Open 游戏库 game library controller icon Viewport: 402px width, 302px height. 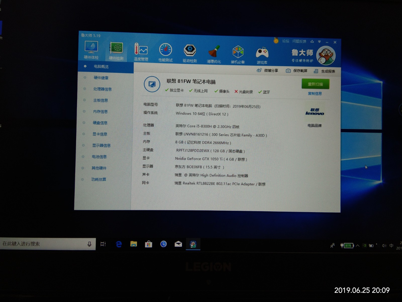[262, 55]
